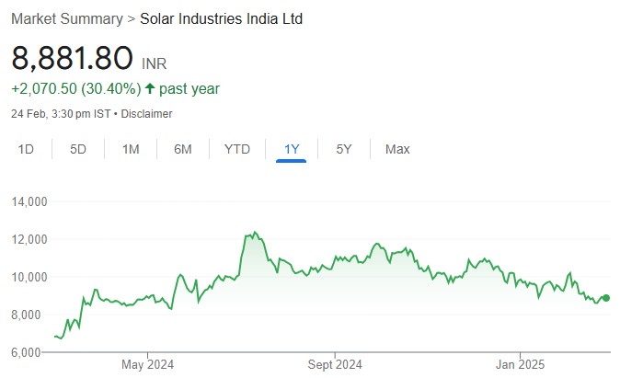Click the +2,070.50 (30.40%) change text
The height and width of the screenshot is (378, 620).
75,89
